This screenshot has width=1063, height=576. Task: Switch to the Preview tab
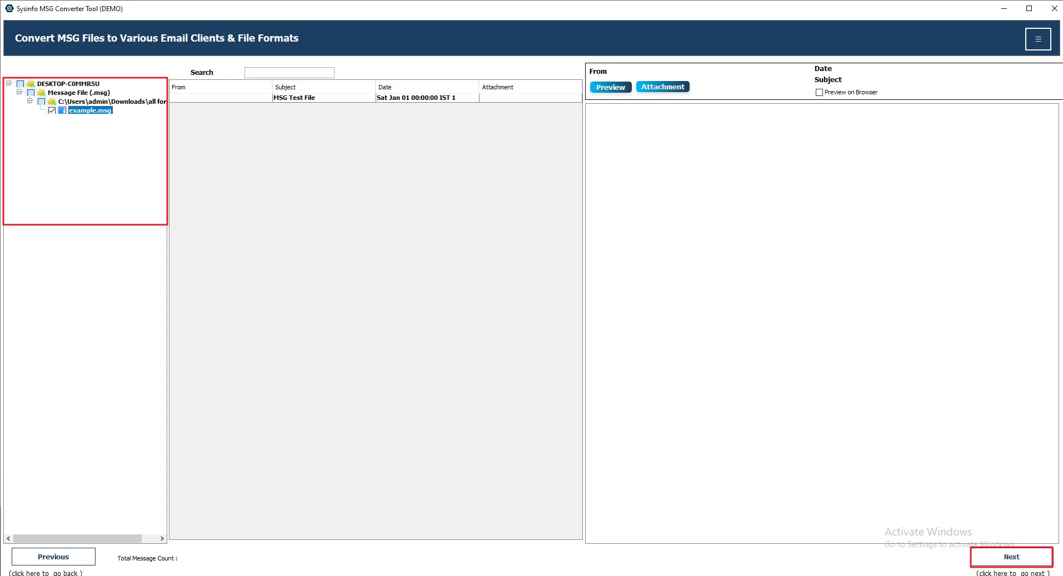610,87
